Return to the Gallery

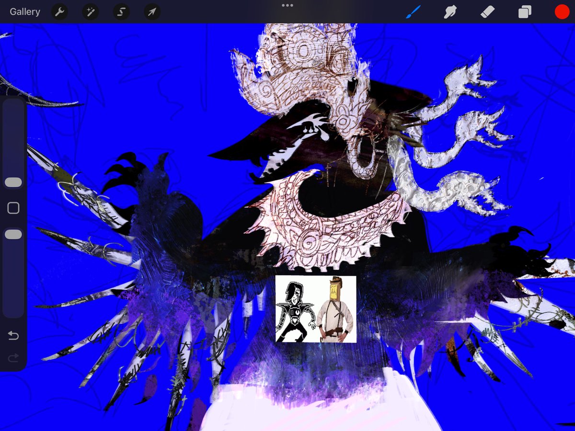click(25, 12)
